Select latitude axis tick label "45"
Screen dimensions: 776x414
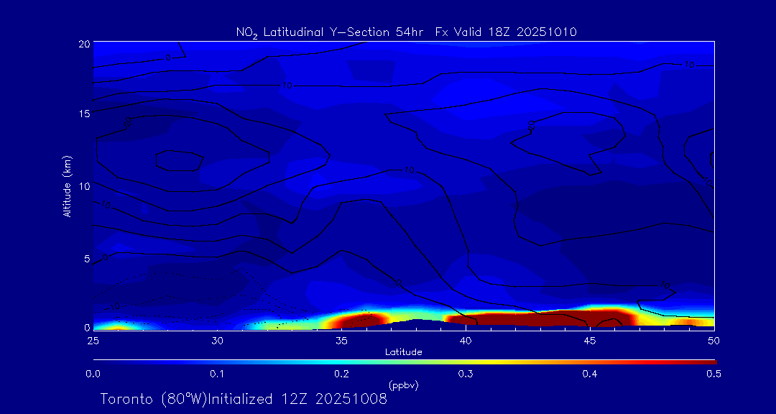click(590, 341)
